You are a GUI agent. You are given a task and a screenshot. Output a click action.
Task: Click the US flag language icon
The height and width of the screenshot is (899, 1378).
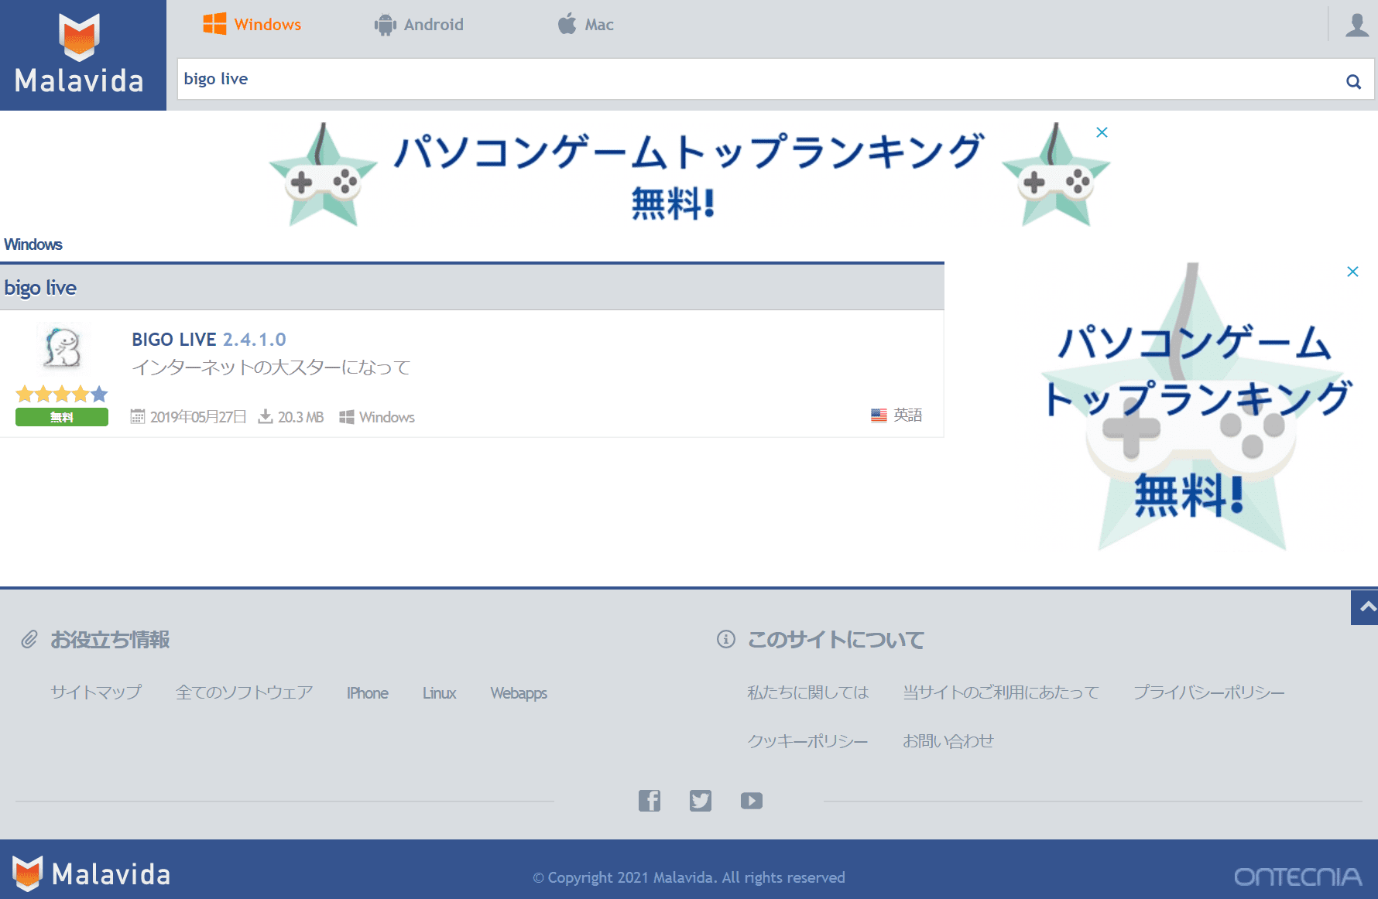click(x=879, y=415)
